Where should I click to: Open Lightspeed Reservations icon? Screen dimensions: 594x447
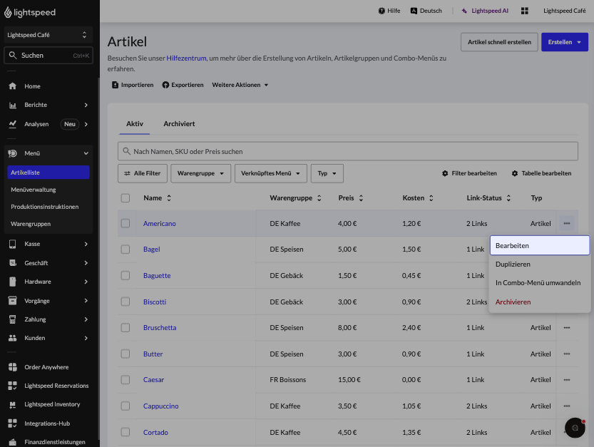[13, 386]
